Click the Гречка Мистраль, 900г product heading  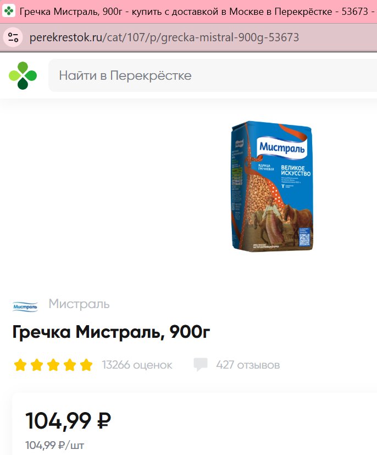tap(111, 332)
